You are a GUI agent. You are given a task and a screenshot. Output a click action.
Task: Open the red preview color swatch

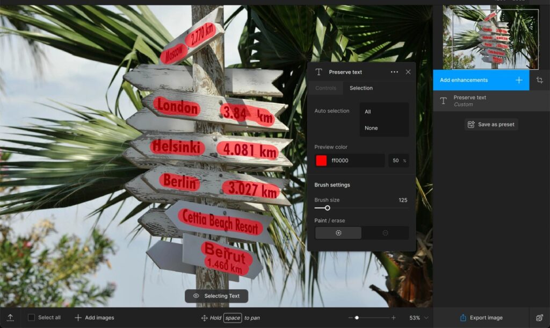pyautogui.click(x=321, y=160)
